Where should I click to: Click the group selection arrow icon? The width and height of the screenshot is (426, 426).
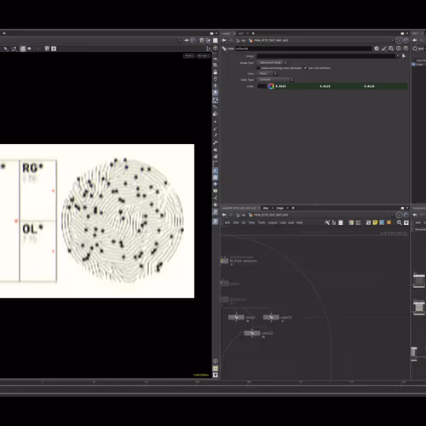tap(404, 56)
